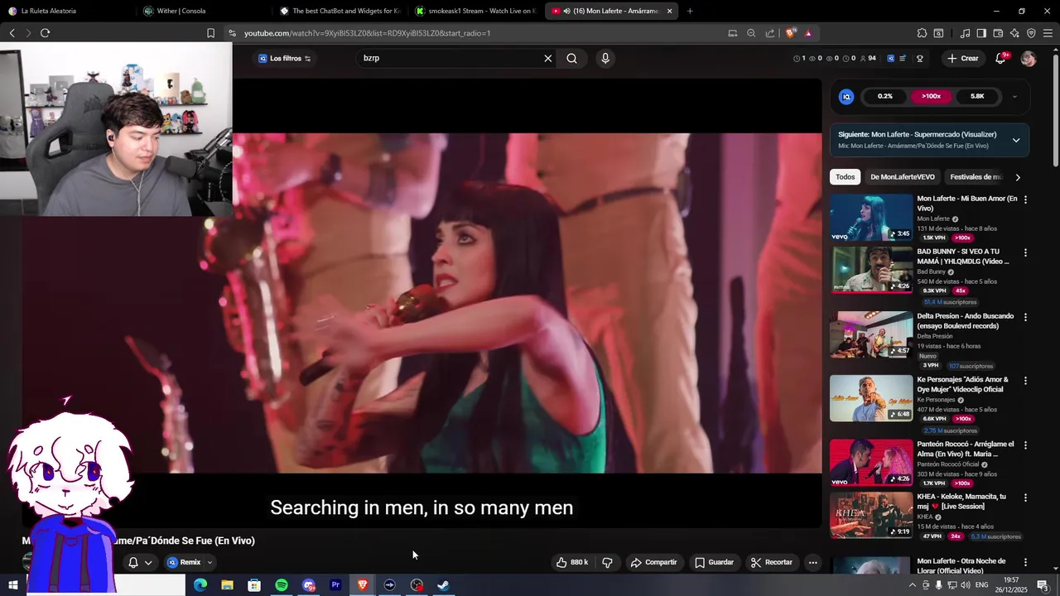This screenshot has height=596, width=1060.
Task: Click the youtube.com address bar URL
Action: (x=367, y=33)
